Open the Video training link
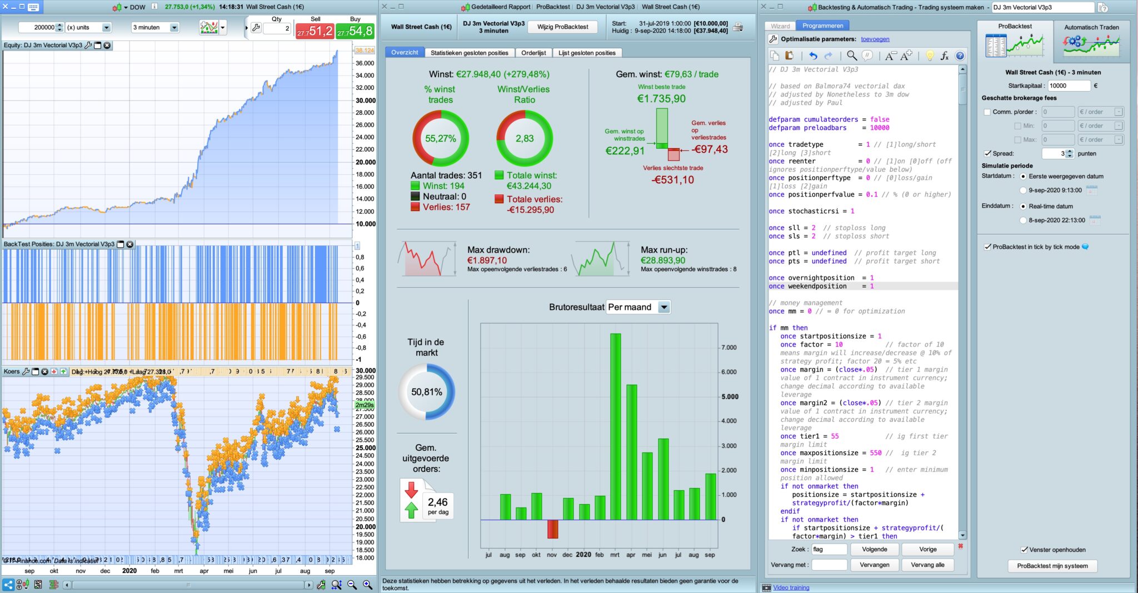The image size is (1138, 593). 791,587
